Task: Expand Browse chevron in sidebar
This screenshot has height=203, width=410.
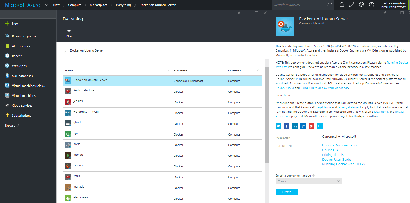Action: tap(18, 125)
